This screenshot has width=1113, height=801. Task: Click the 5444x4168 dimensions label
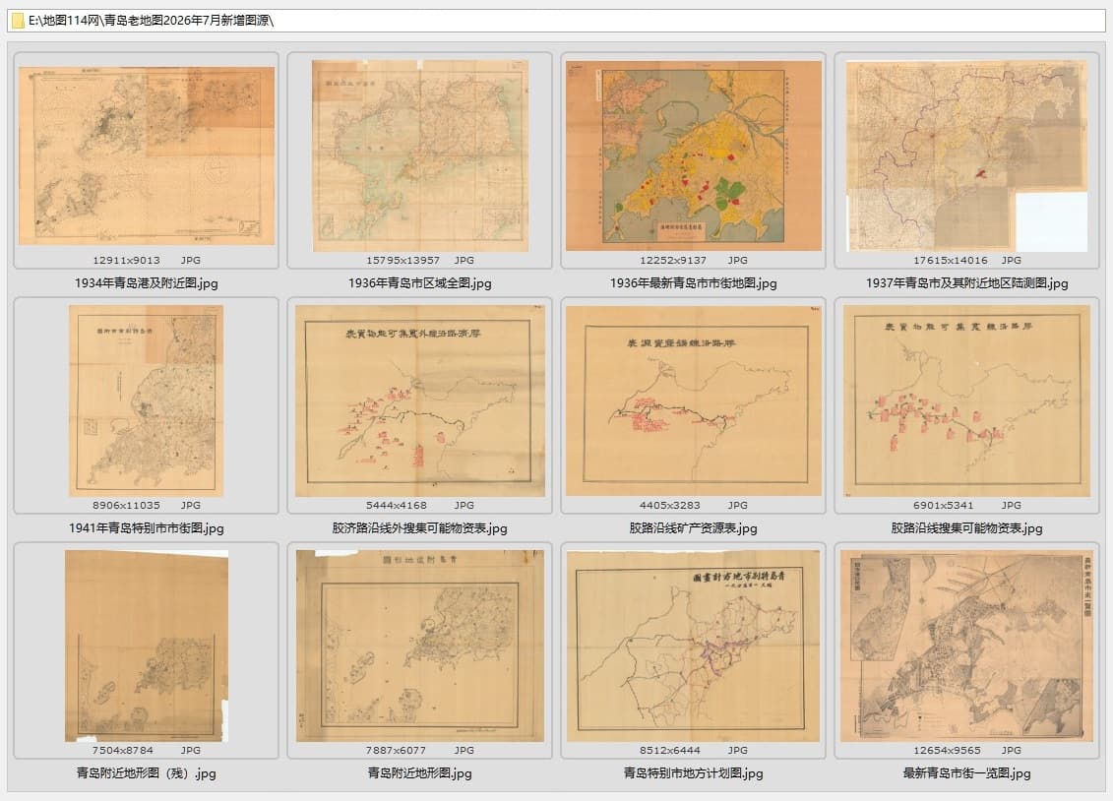[x=396, y=505]
